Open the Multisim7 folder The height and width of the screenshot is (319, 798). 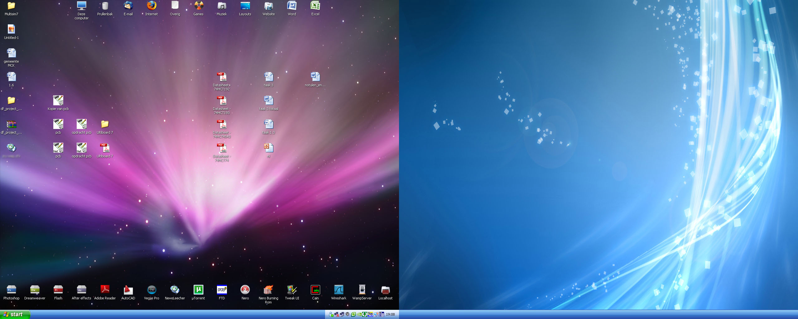click(11, 8)
